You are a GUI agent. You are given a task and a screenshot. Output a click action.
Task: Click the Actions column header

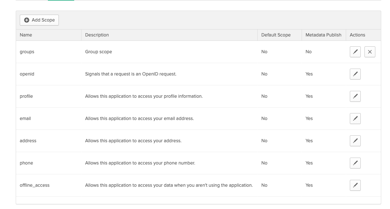(357, 35)
